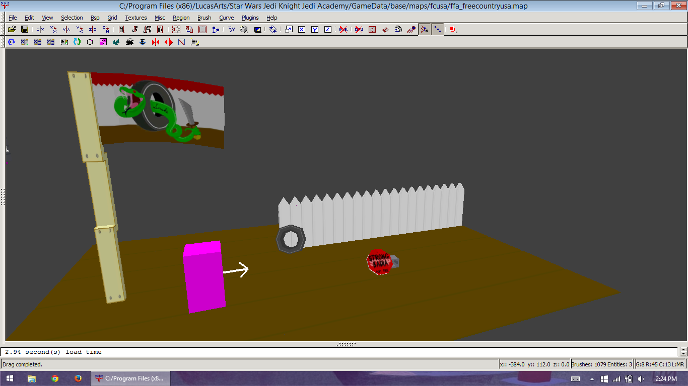Flip selection along the Y axis
The width and height of the screenshot is (688, 386).
click(66, 30)
